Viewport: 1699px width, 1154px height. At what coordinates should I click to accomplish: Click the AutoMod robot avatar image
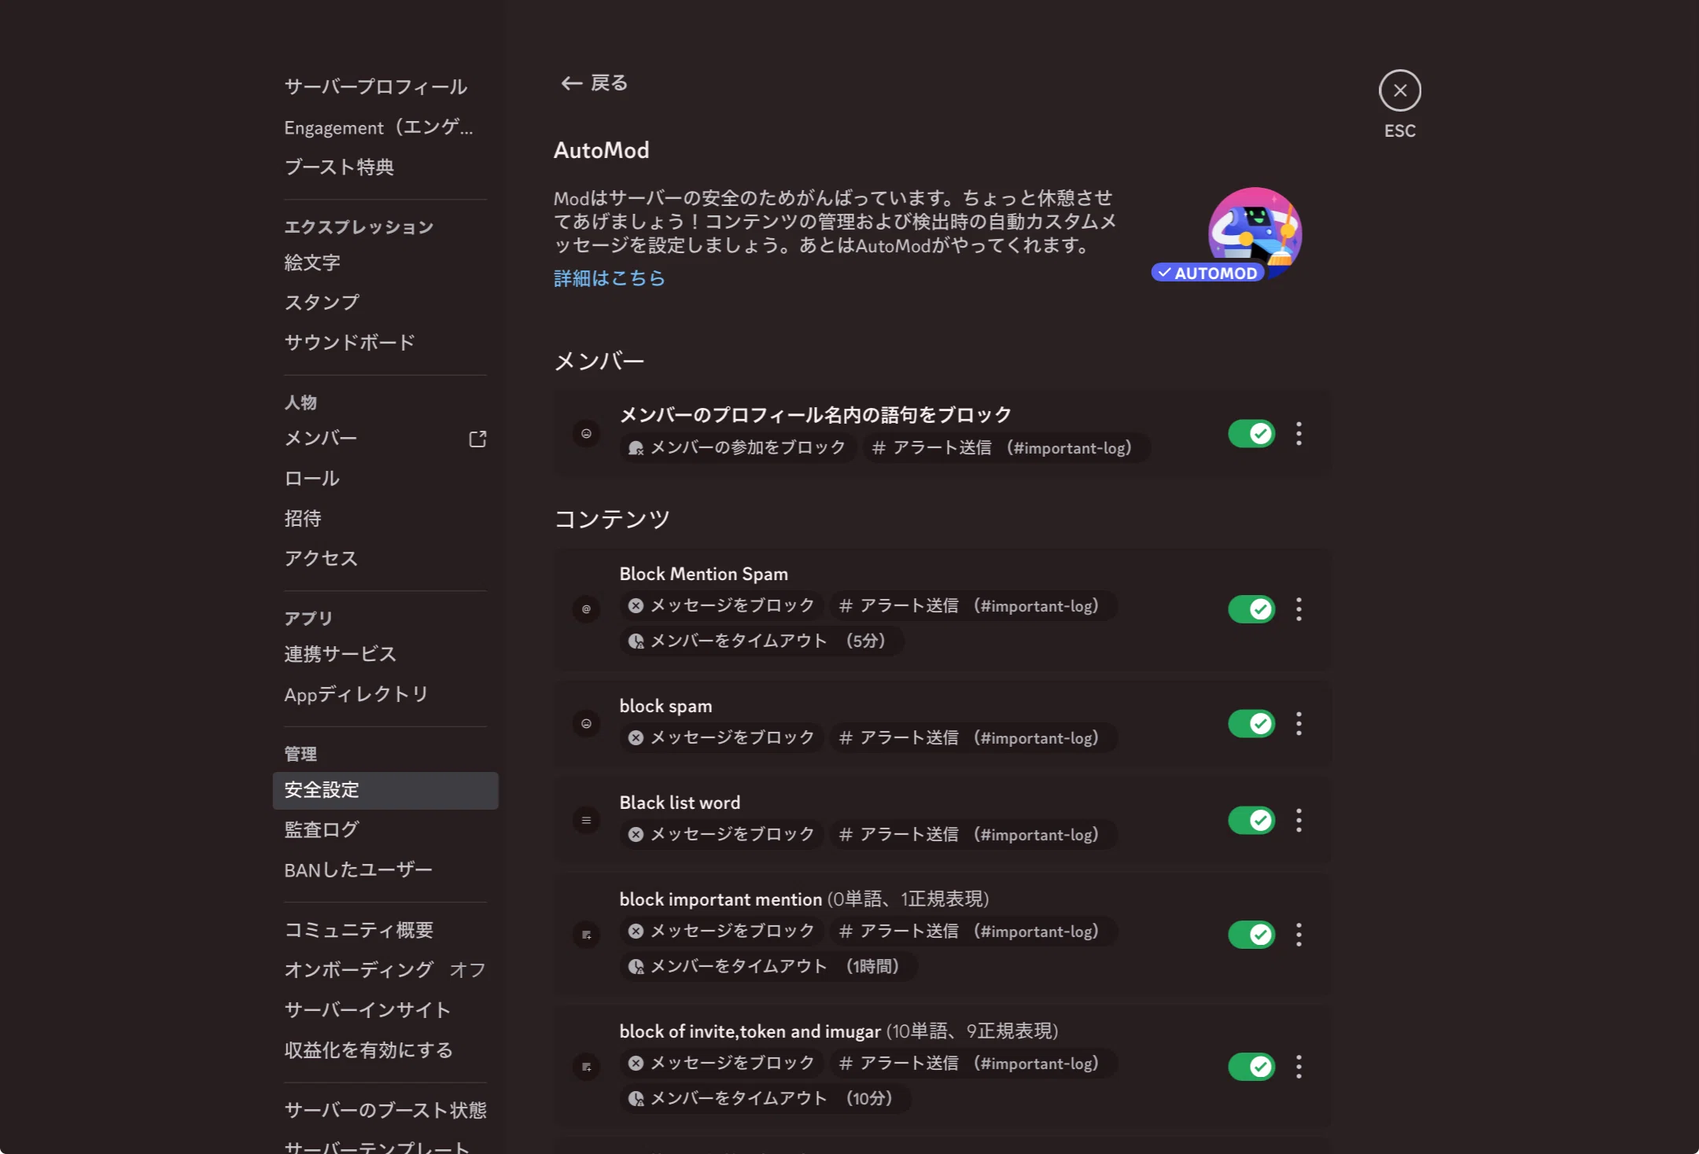pos(1255,233)
